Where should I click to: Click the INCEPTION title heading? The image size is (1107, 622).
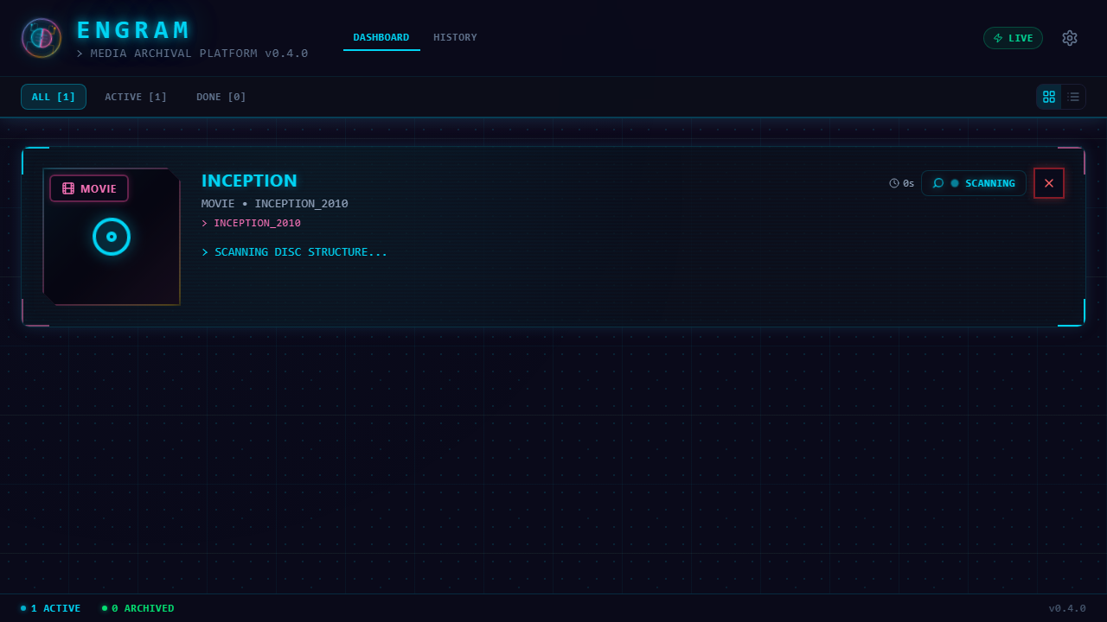coord(249,181)
